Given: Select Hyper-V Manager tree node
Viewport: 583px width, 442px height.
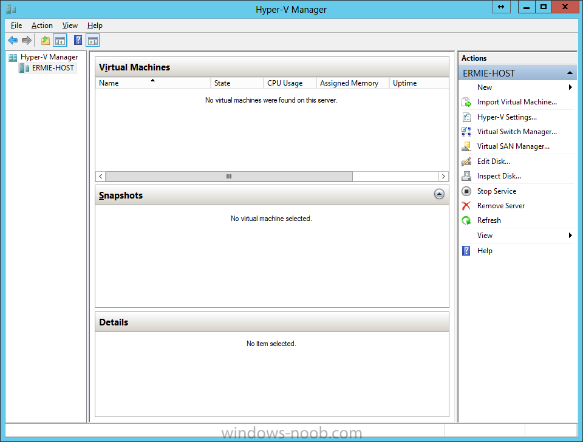Looking at the screenshot, I should point(49,57).
